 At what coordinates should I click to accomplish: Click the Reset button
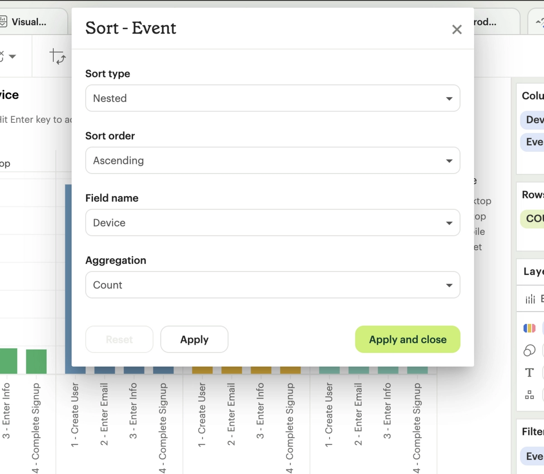(x=119, y=339)
